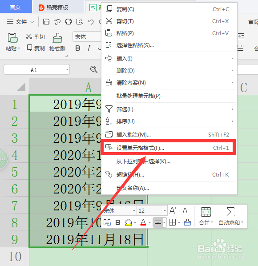
Task: Click the 审阅 ribbon tab
Action: (253, 22)
